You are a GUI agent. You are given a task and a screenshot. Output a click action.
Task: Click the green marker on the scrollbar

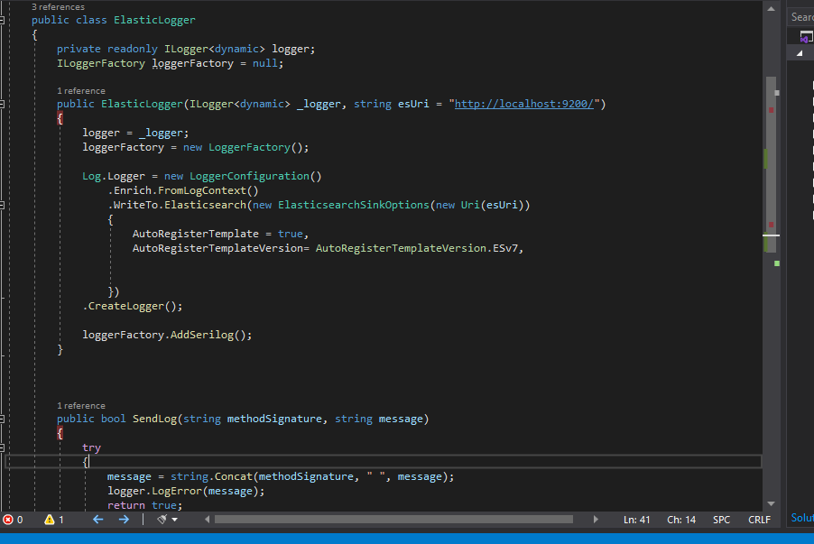pos(777,263)
